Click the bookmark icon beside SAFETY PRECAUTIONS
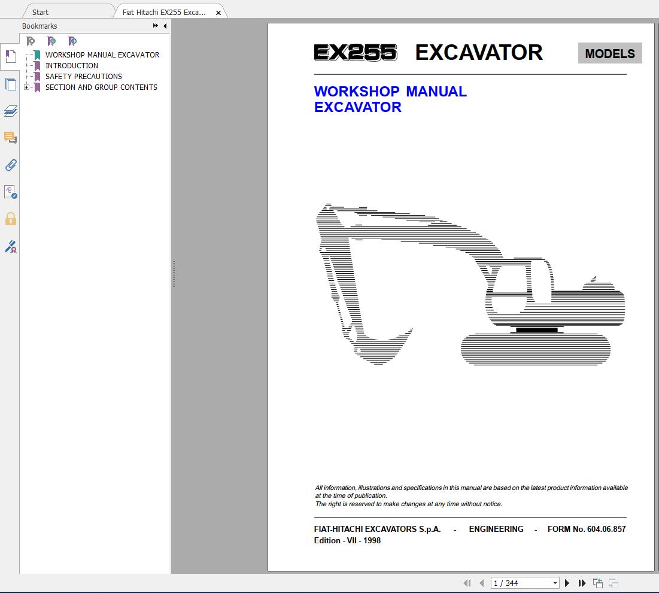This screenshot has width=659, height=593. (37, 76)
